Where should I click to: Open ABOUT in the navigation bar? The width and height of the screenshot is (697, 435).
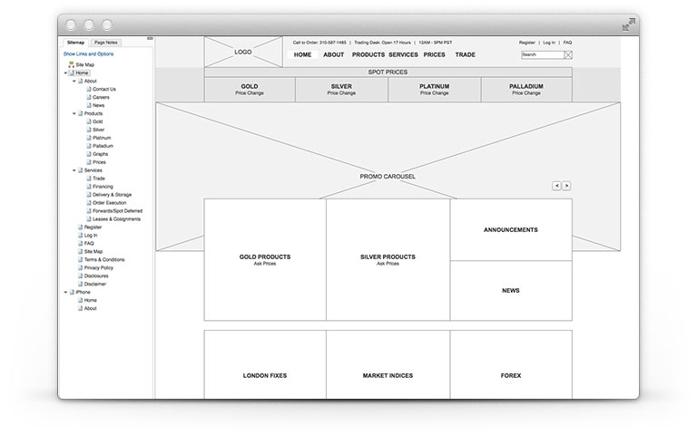pos(334,54)
